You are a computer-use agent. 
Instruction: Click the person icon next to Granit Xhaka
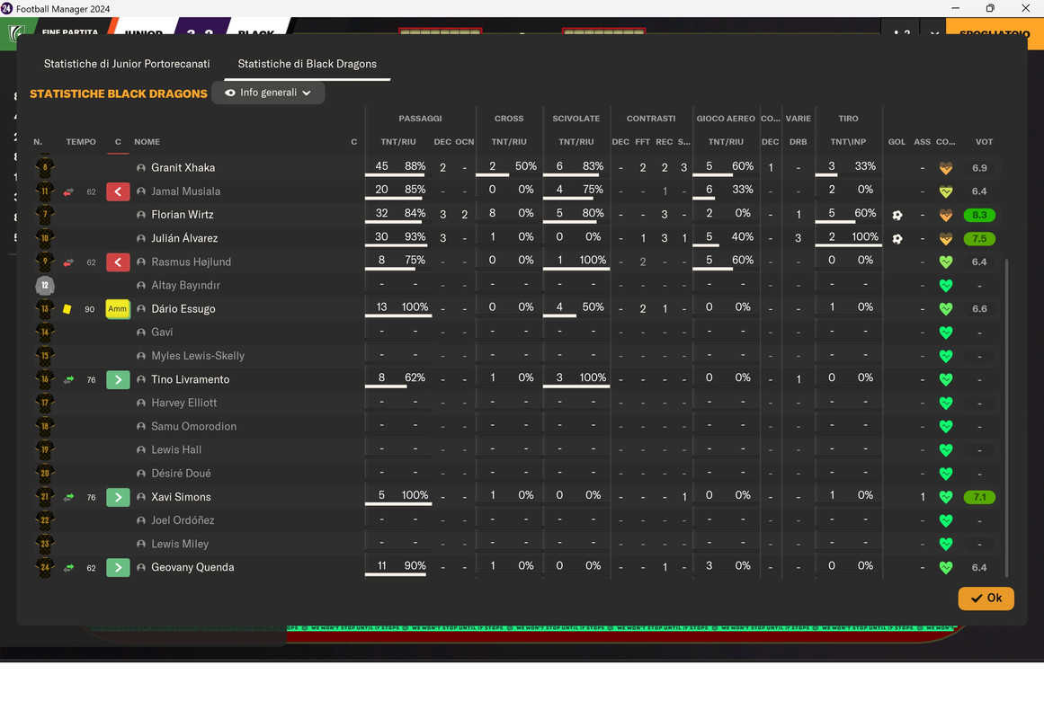141,168
